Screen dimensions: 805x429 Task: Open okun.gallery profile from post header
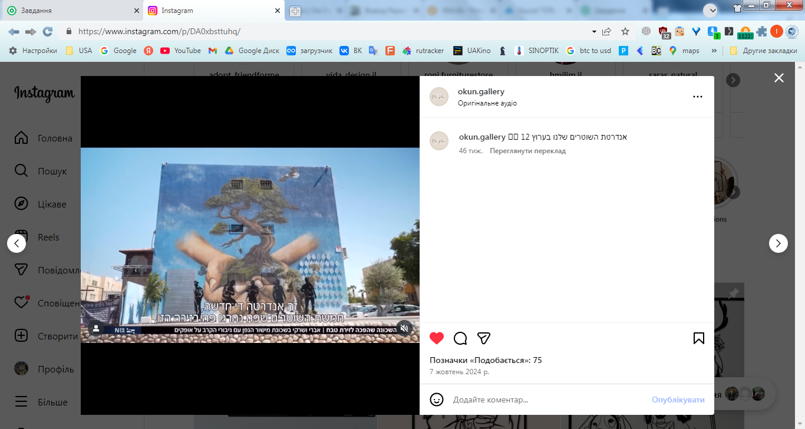click(x=481, y=91)
